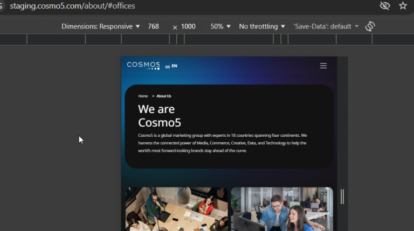
Task: Click the Home breadcrumb link
Action: tap(143, 96)
